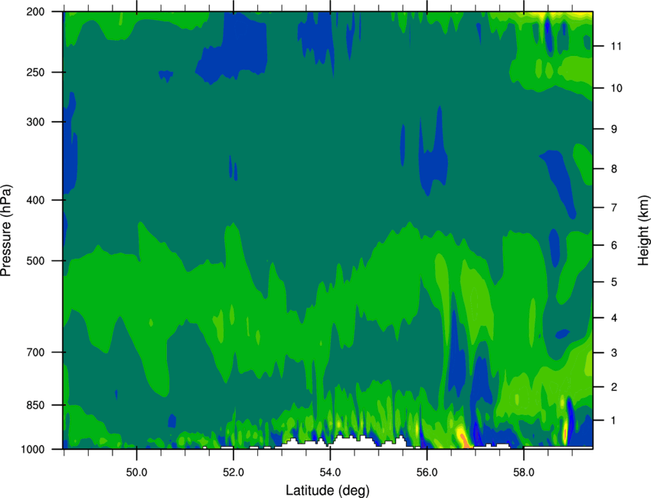Click the 9 km height label
Image resolution: width=651 pixels, height=498 pixels.
click(x=613, y=129)
